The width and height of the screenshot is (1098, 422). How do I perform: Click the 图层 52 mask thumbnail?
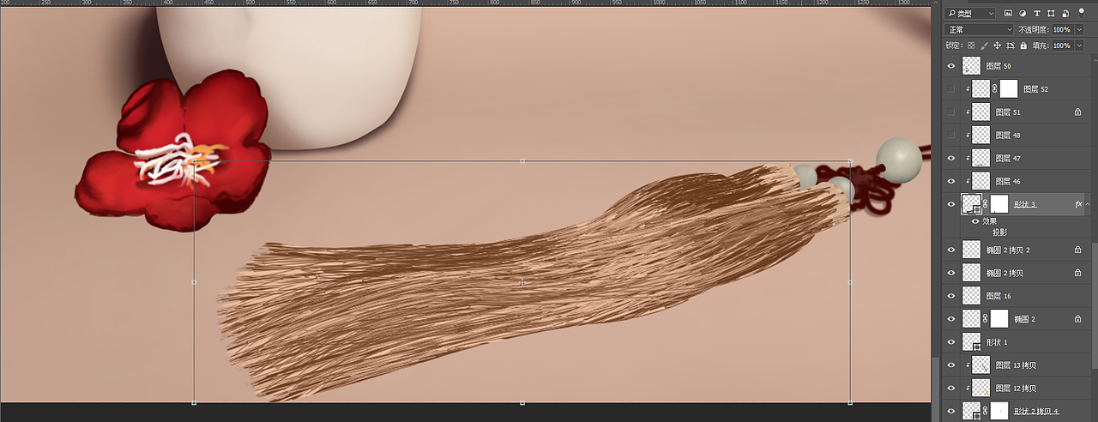tap(1009, 89)
